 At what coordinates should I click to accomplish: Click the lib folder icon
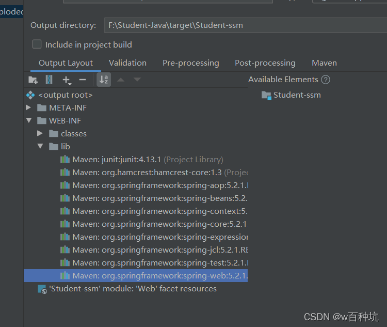point(54,146)
